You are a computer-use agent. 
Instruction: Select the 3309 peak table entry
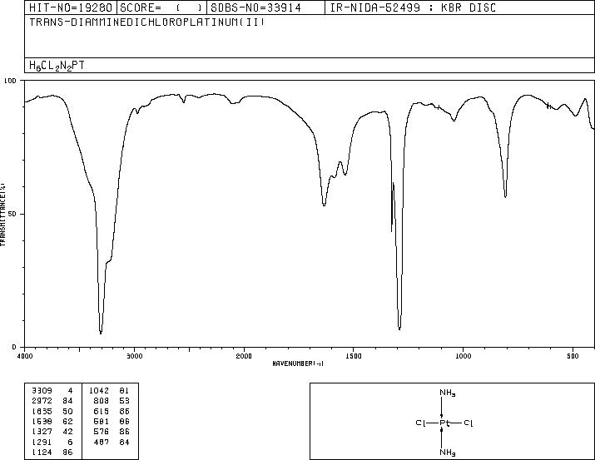pos(52,391)
